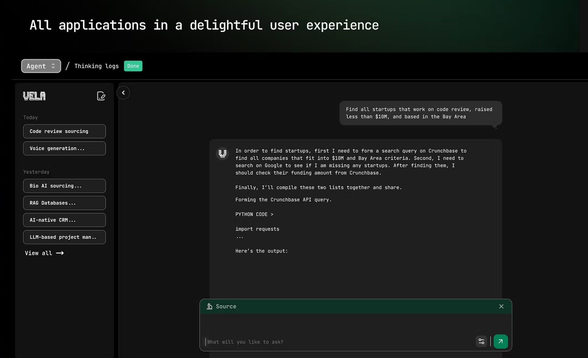
Task: Open LLM-based project man.. chat
Action: (x=64, y=237)
